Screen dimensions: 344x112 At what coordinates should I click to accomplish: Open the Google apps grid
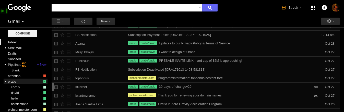313,8
